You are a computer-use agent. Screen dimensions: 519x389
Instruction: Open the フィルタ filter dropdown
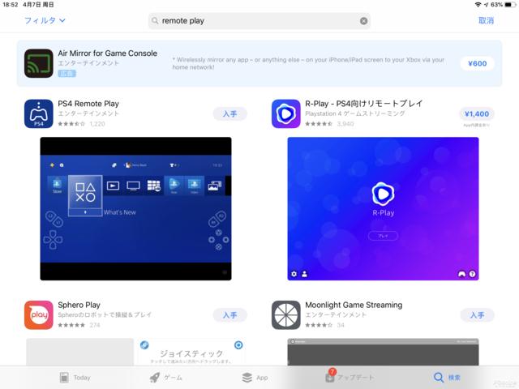pyautogui.click(x=45, y=20)
